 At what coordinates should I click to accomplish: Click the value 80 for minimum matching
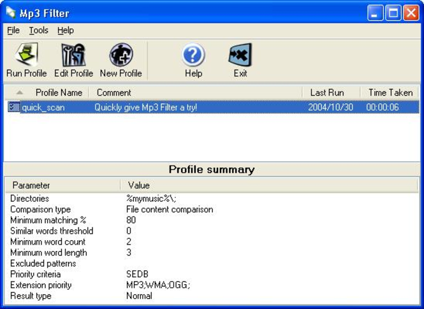pyautogui.click(x=131, y=220)
